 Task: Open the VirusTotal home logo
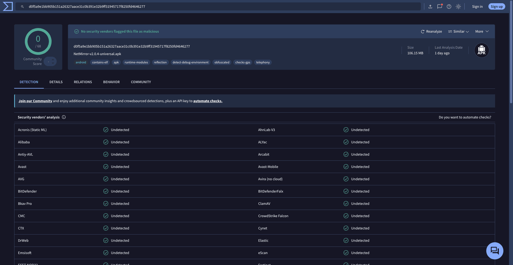pyautogui.click(x=8, y=6)
